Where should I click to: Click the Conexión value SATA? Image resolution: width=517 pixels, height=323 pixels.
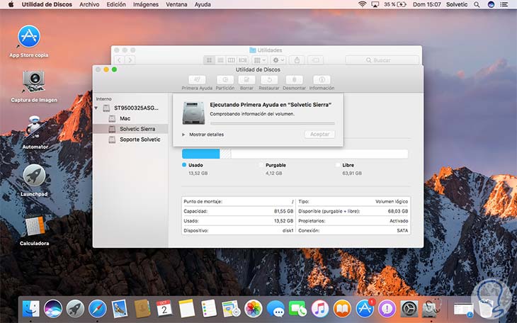pyautogui.click(x=402, y=231)
